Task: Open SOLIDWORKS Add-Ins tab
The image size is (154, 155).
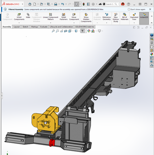Action: pyautogui.click(x=85, y=27)
